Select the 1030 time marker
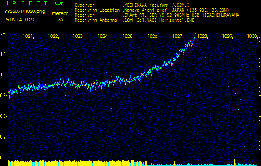The image size is (261, 166). pyautogui.click(x=252, y=37)
